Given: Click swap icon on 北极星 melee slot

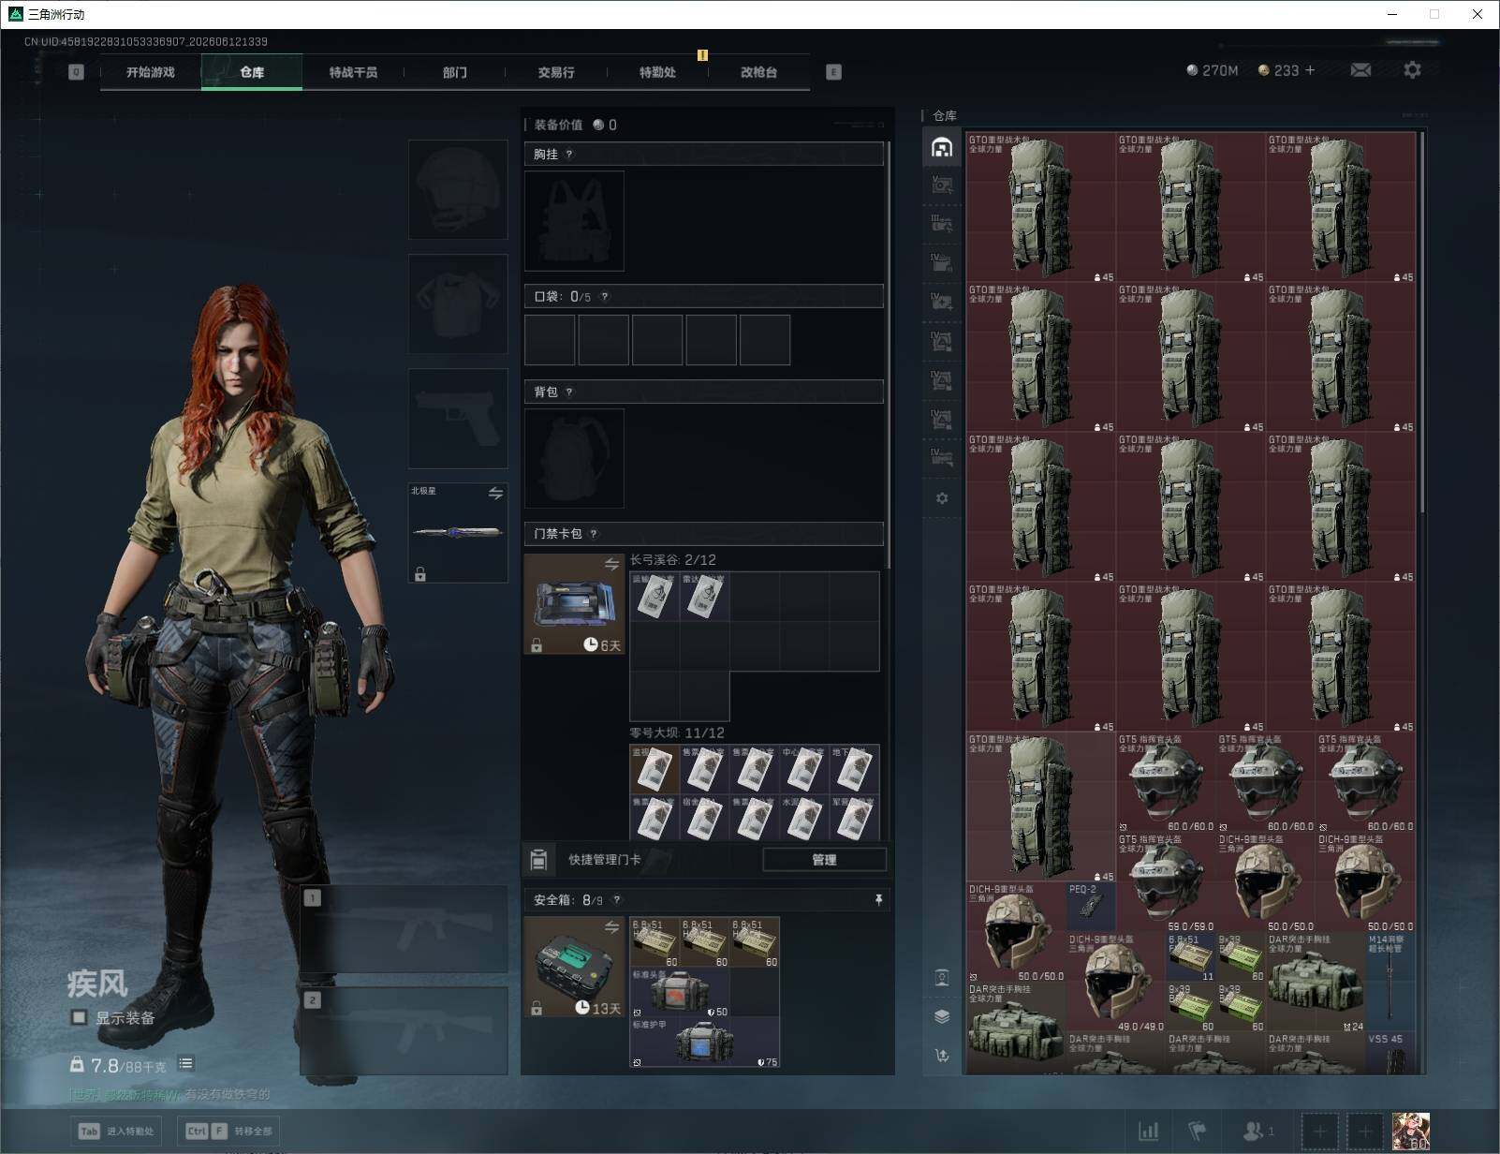Looking at the screenshot, I should click(x=495, y=494).
